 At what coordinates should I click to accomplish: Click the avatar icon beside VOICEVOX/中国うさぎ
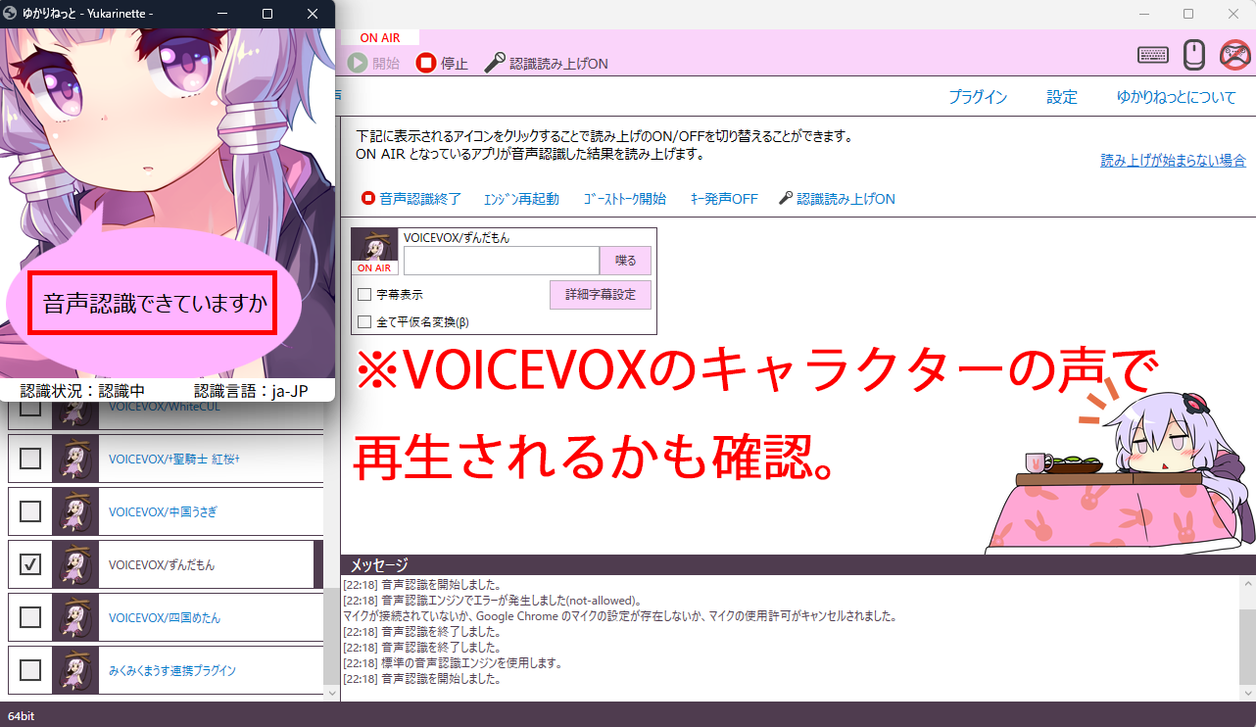tap(75, 510)
